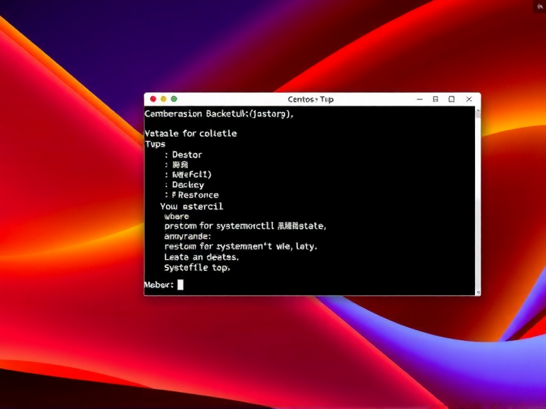Viewport: 546px width, 409px height.
Task: Collapse the 'Dackey' entry
Action: tap(188, 184)
